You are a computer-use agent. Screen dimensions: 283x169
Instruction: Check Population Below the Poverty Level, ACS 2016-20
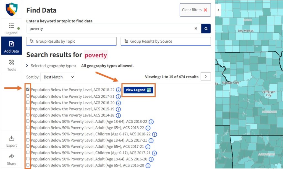(x=28, y=102)
